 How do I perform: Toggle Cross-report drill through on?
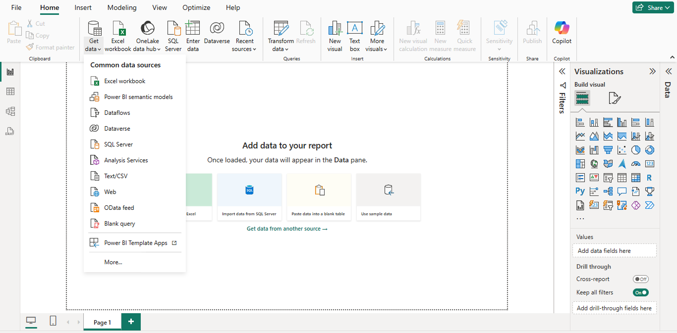pyautogui.click(x=641, y=279)
